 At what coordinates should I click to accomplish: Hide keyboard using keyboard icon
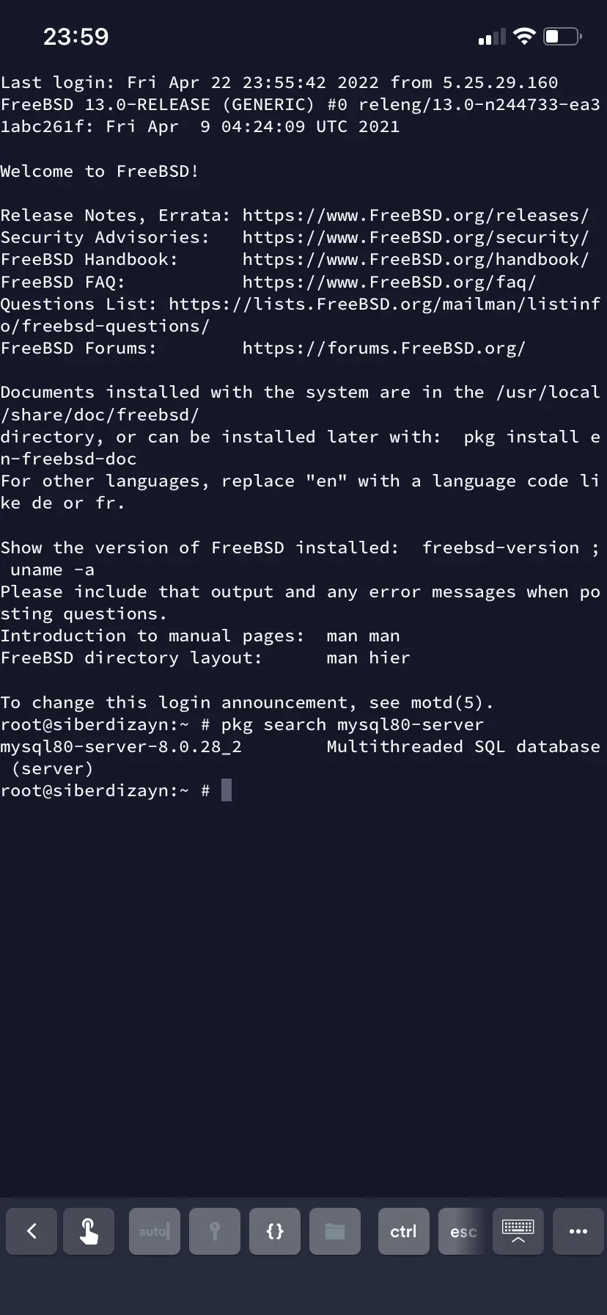pos(518,1231)
